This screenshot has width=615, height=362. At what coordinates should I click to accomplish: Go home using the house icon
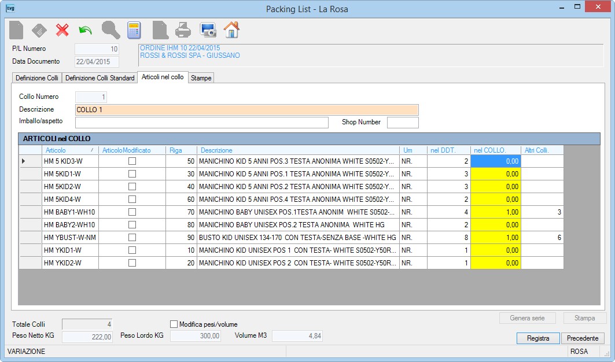(231, 30)
